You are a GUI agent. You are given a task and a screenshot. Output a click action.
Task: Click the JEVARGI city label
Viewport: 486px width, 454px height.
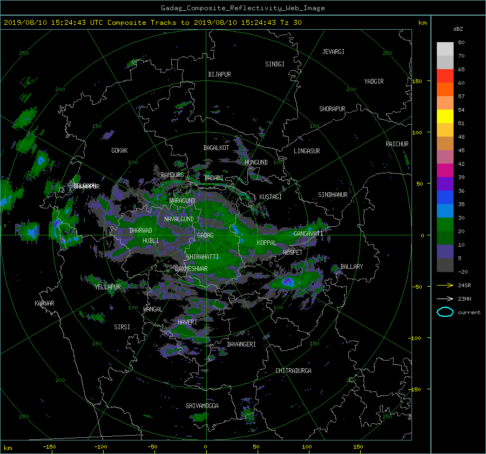click(x=333, y=52)
